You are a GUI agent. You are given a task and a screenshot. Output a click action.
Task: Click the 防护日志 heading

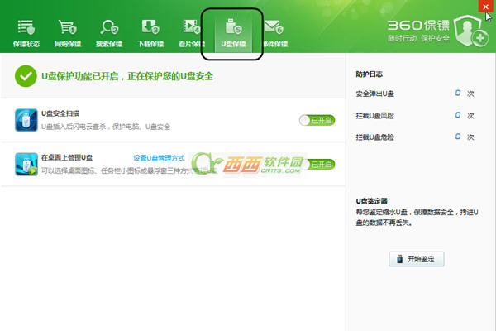coord(369,74)
